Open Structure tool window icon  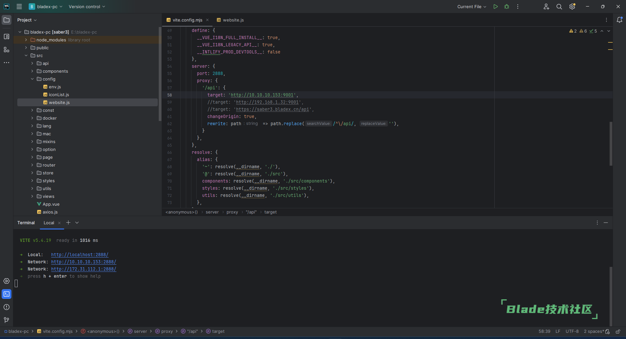[x=7, y=50]
